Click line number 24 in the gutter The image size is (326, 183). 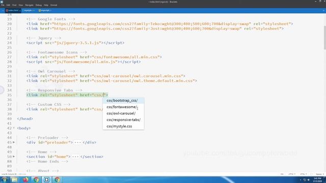(x=9, y=43)
